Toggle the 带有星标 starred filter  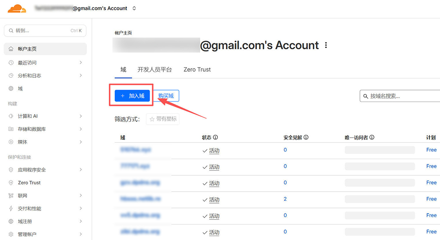[x=163, y=119]
